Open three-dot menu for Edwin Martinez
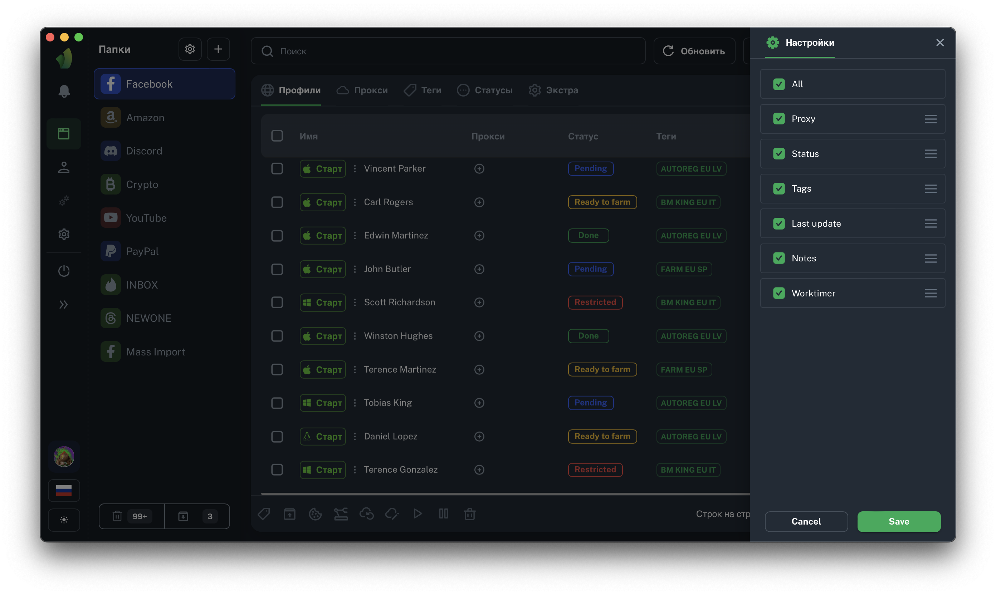Image resolution: width=996 pixels, height=595 pixels. pos(355,235)
